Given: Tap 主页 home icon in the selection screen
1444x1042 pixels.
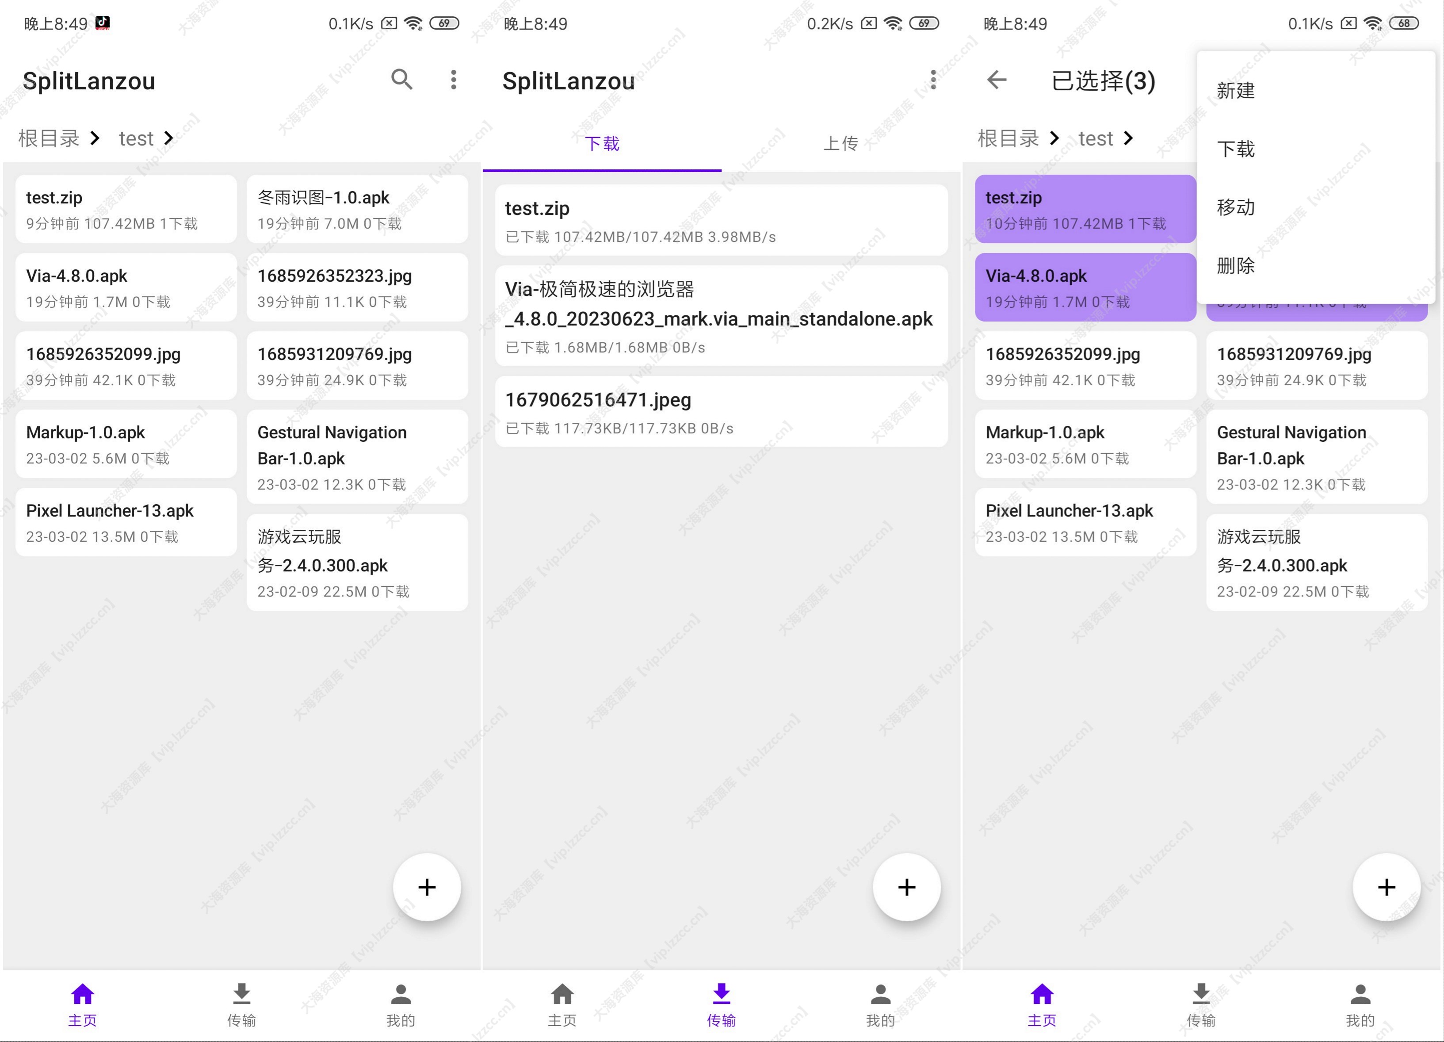Looking at the screenshot, I should coord(1042,994).
